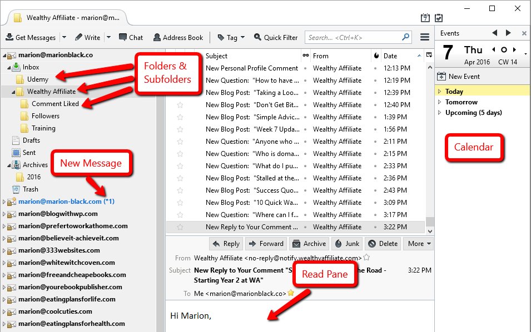
Task: Click the Forward button
Action: 266,243
